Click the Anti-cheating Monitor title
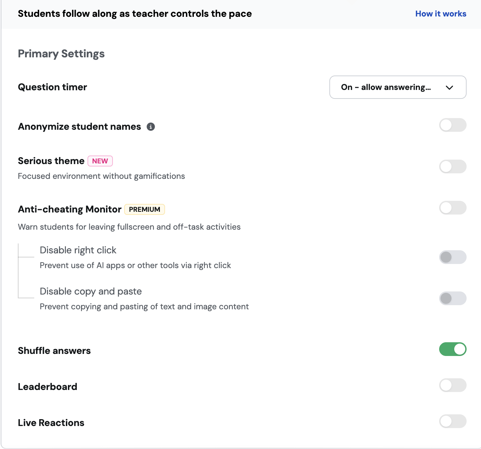Screen dimensions: 481x449 (70, 209)
